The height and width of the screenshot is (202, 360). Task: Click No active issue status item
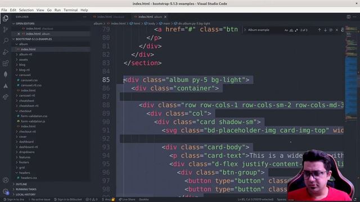pos(39,200)
